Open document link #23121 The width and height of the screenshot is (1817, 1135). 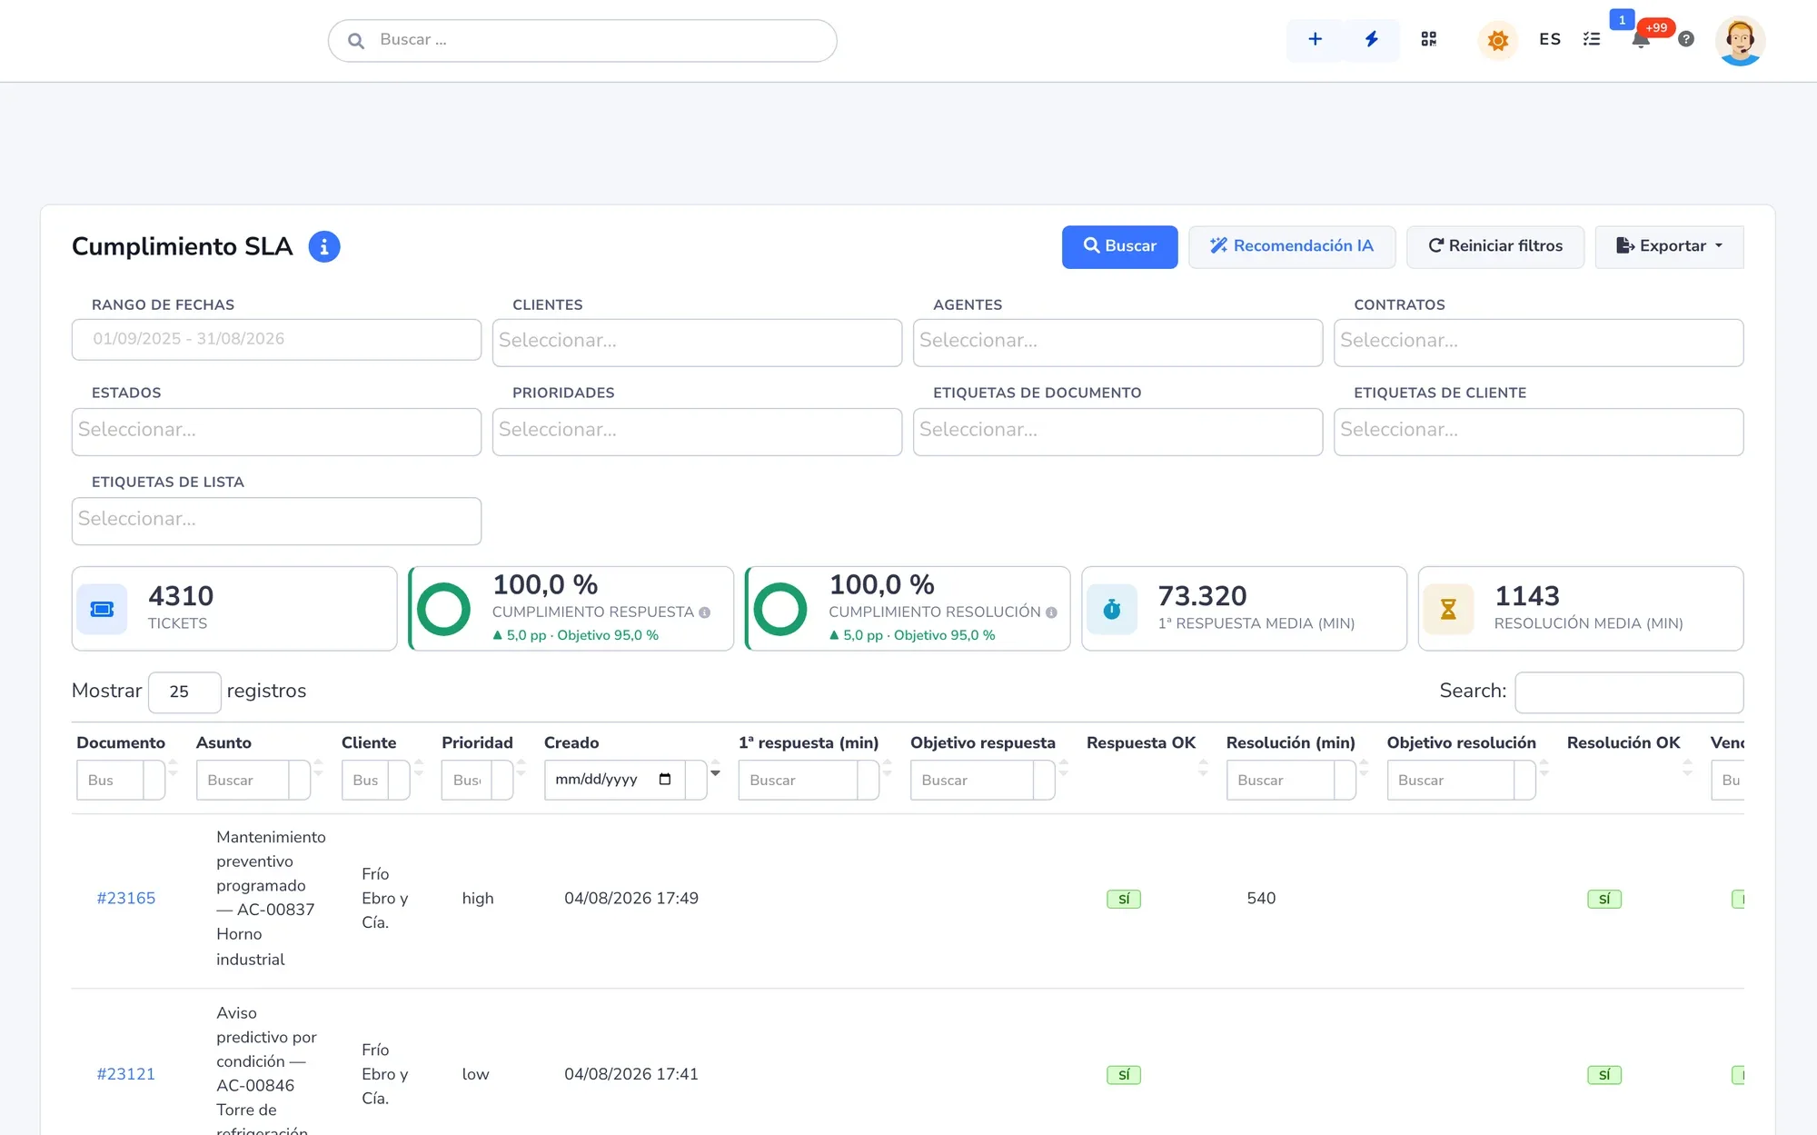pyautogui.click(x=126, y=1074)
